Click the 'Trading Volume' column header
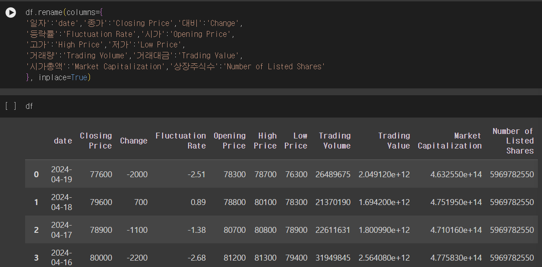 point(335,141)
